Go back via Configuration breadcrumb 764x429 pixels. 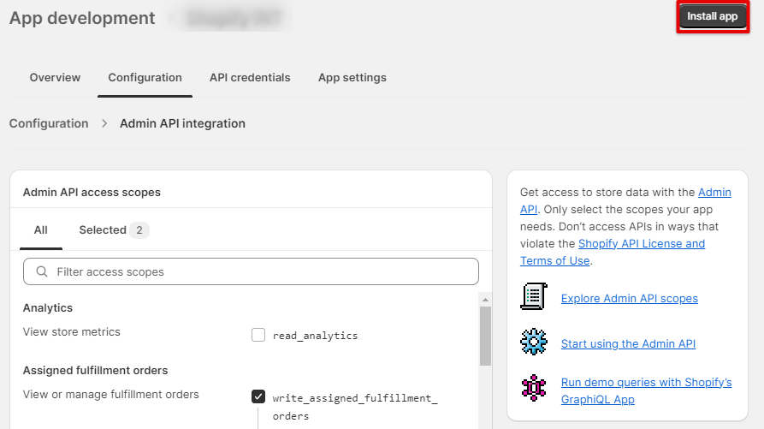point(49,123)
